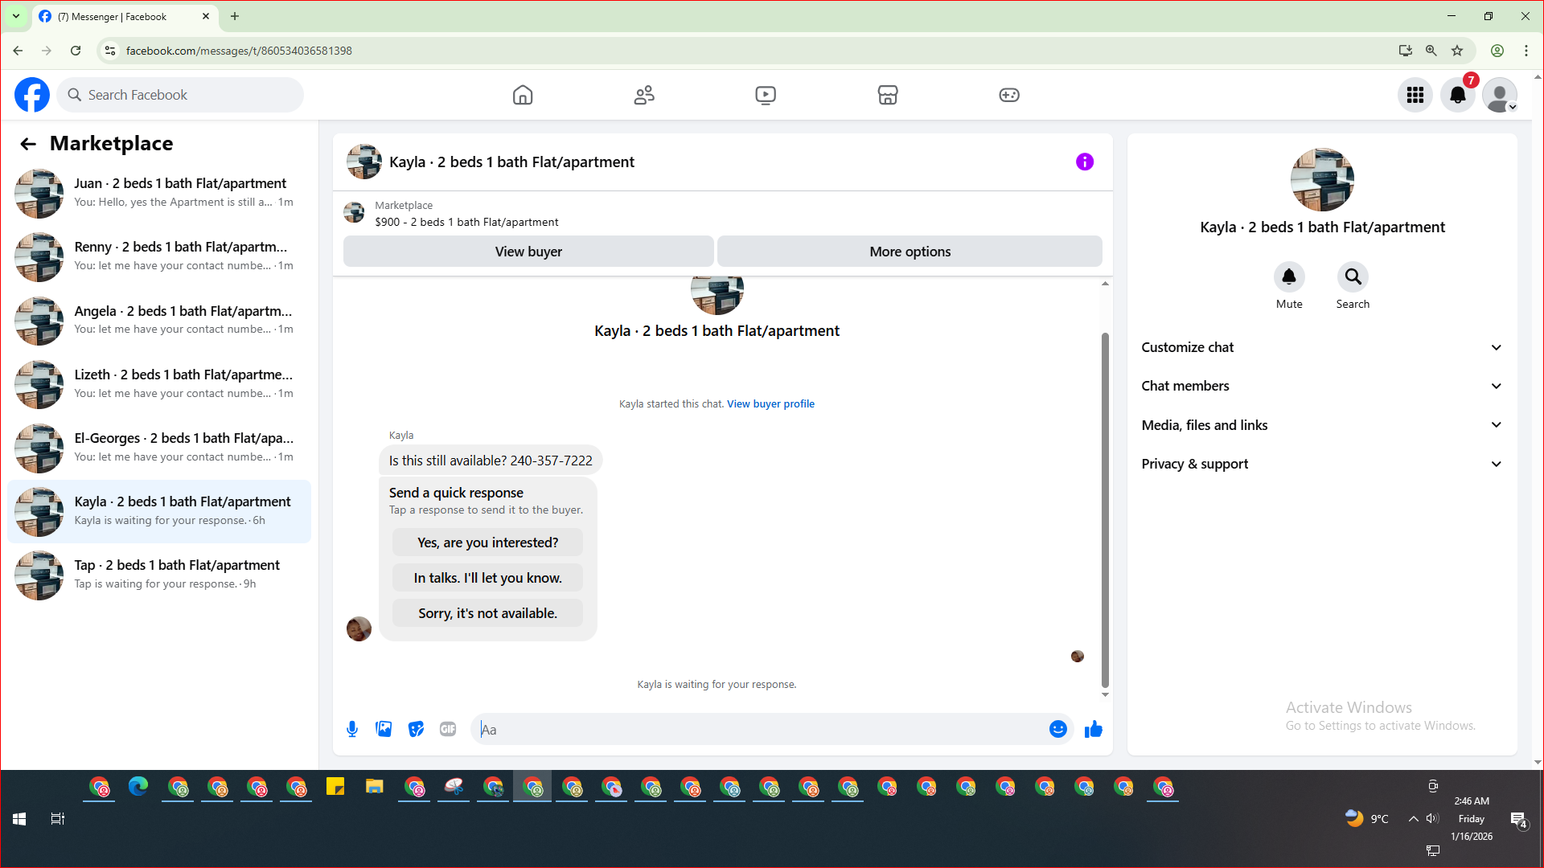Open the emoji picker in message box
Screen dimensions: 1544x868
pos(1057,729)
